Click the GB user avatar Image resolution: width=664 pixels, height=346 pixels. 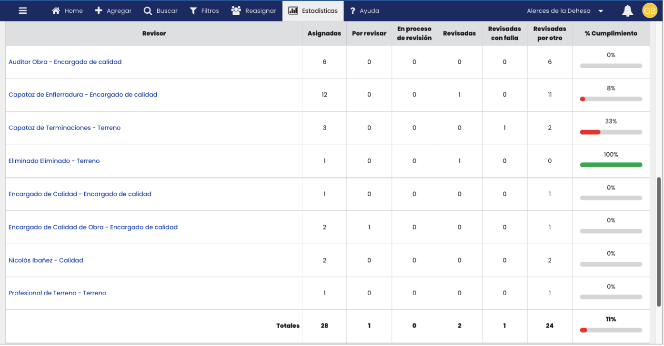pyautogui.click(x=649, y=10)
